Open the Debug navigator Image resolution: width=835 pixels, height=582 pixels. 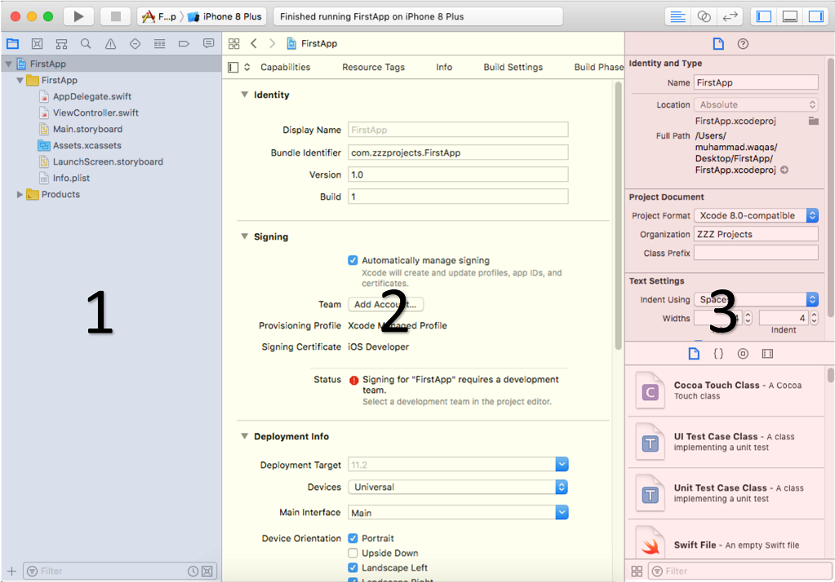[159, 44]
